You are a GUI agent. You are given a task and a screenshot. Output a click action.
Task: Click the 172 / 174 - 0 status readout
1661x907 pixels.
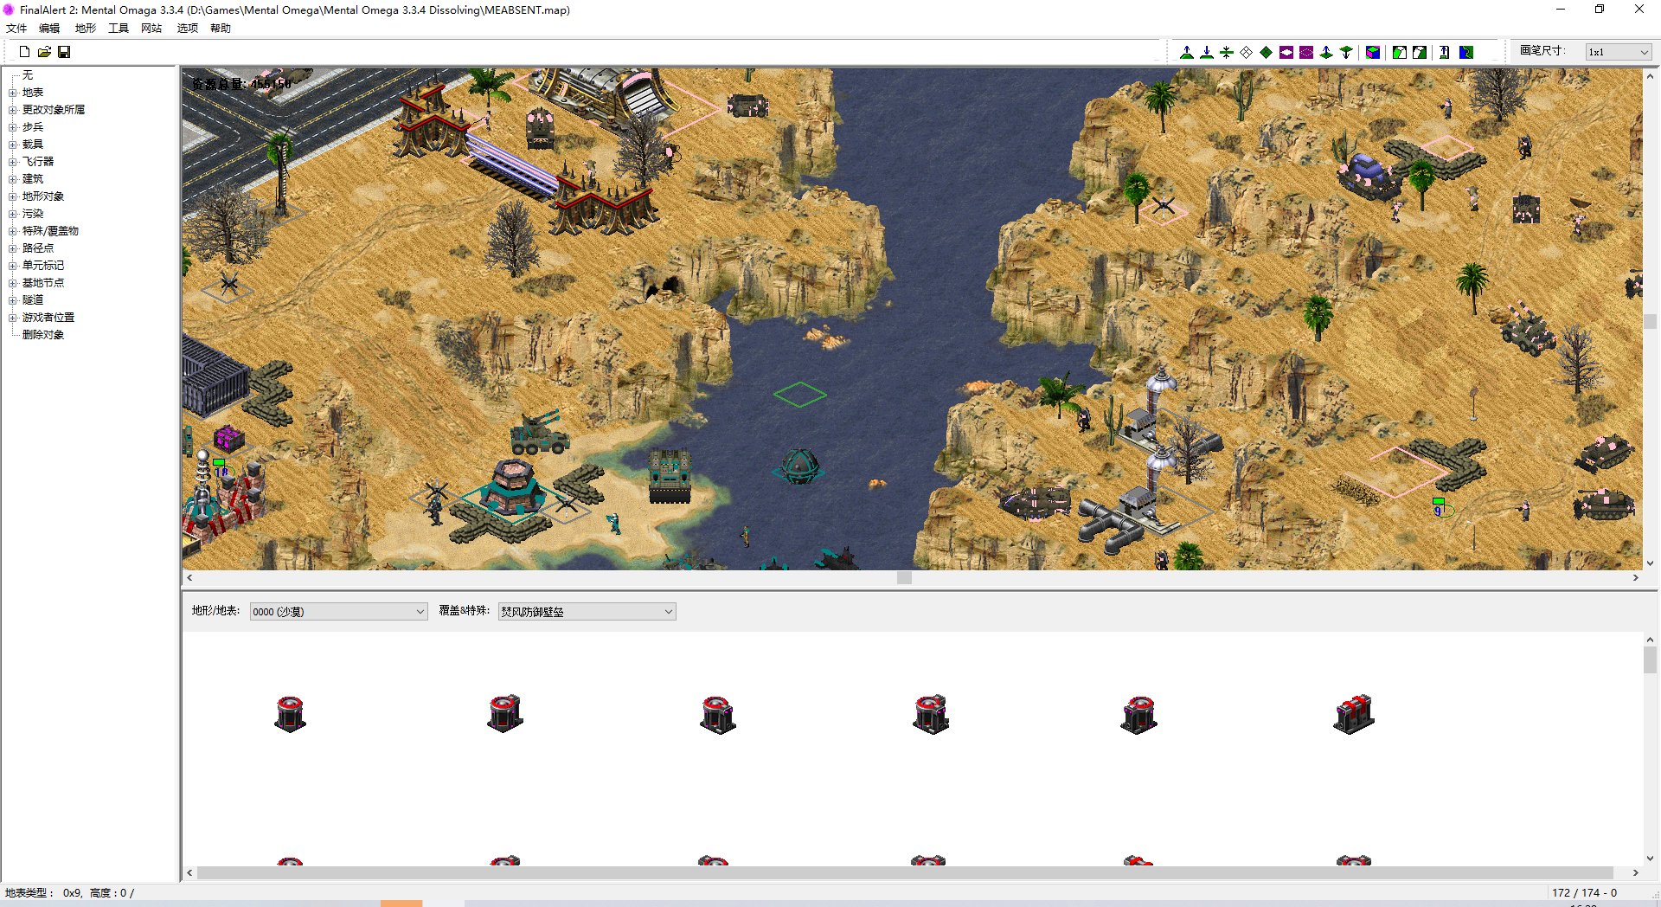(x=1584, y=892)
